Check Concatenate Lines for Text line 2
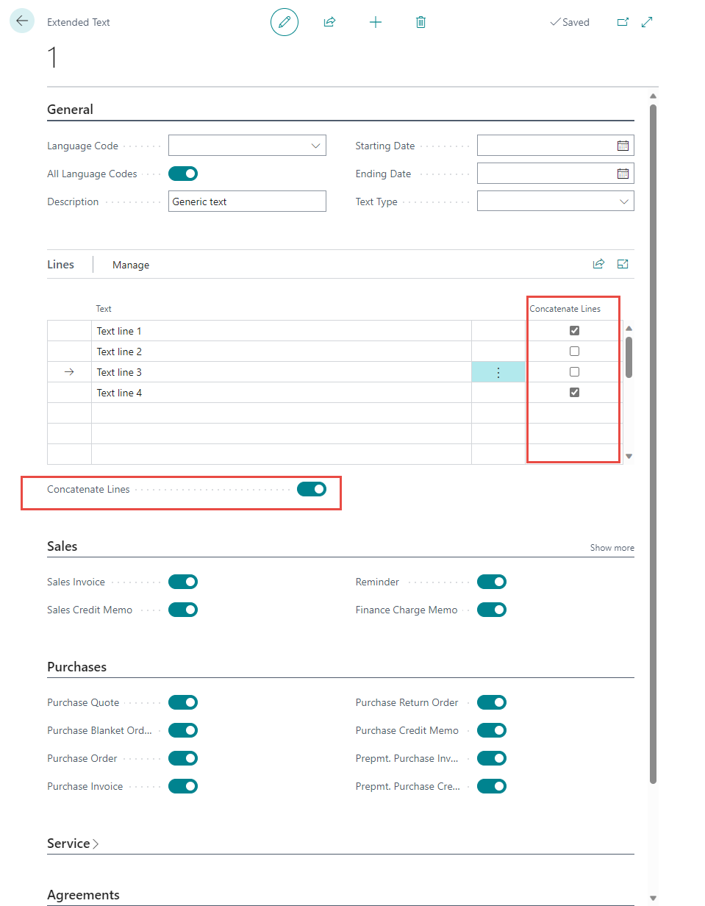705x906 pixels. click(x=574, y=352)
